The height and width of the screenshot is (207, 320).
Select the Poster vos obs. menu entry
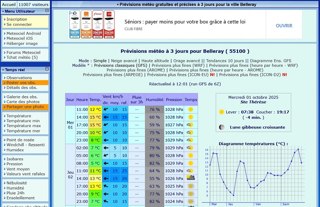coord(21,83)
